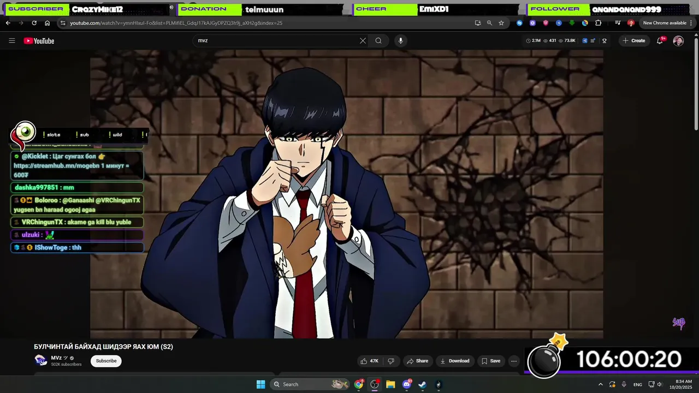Open Discord from the taskbar
The width and height of the screenshot is (699, 393).
pyautogui.click(x=407, y=384)
